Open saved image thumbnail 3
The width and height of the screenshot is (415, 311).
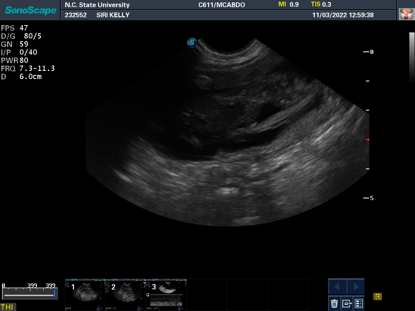[x=166, y=294]
